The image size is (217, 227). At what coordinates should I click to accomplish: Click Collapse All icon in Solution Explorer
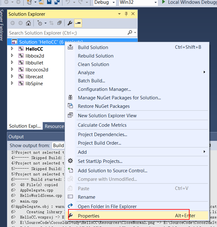[x=59, y=23]
